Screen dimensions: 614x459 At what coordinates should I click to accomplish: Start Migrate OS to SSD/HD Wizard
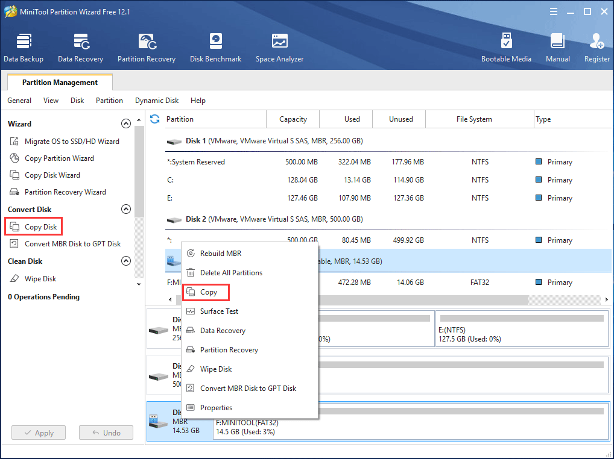click(64, 141)
